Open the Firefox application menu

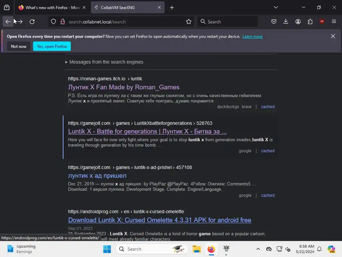(x=334, y=21)
